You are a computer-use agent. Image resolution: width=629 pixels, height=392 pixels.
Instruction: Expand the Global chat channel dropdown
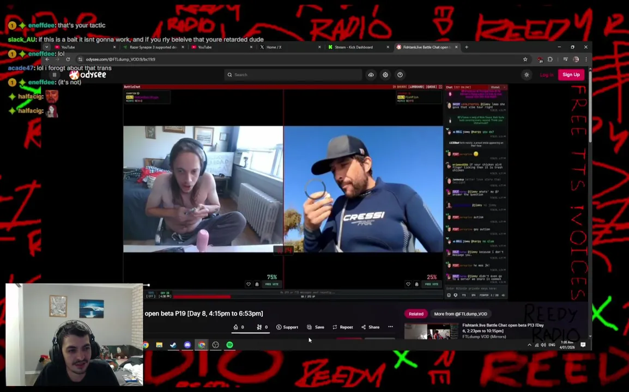498,87
